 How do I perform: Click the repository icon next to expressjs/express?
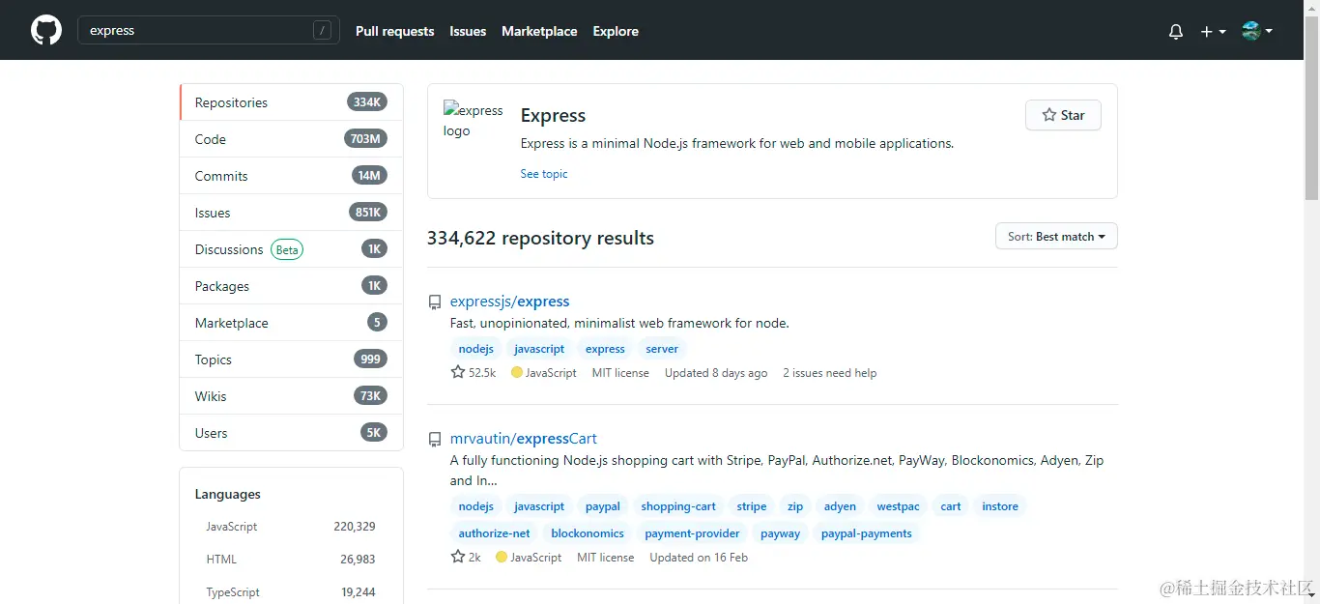tap(435, 302)
